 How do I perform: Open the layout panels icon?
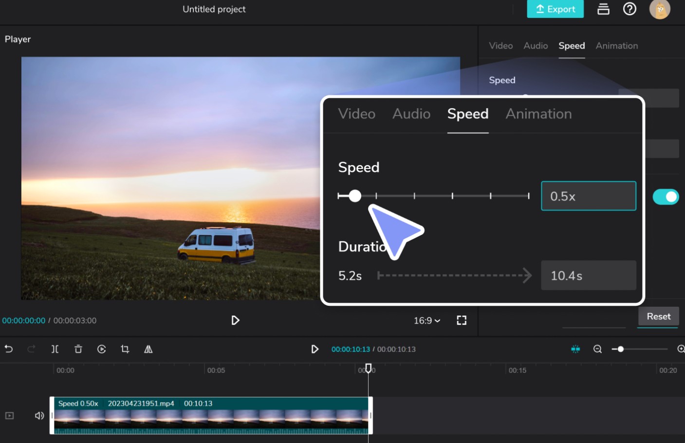pyautogui.click(x=603, y=9)
